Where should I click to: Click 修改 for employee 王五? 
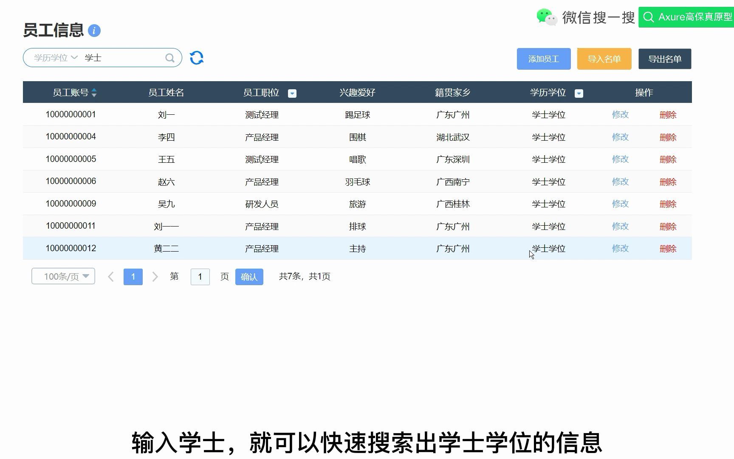point(620,159)
